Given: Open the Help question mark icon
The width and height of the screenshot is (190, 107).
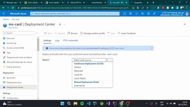Looking at the screenshot, I should [x=148, y=14].
